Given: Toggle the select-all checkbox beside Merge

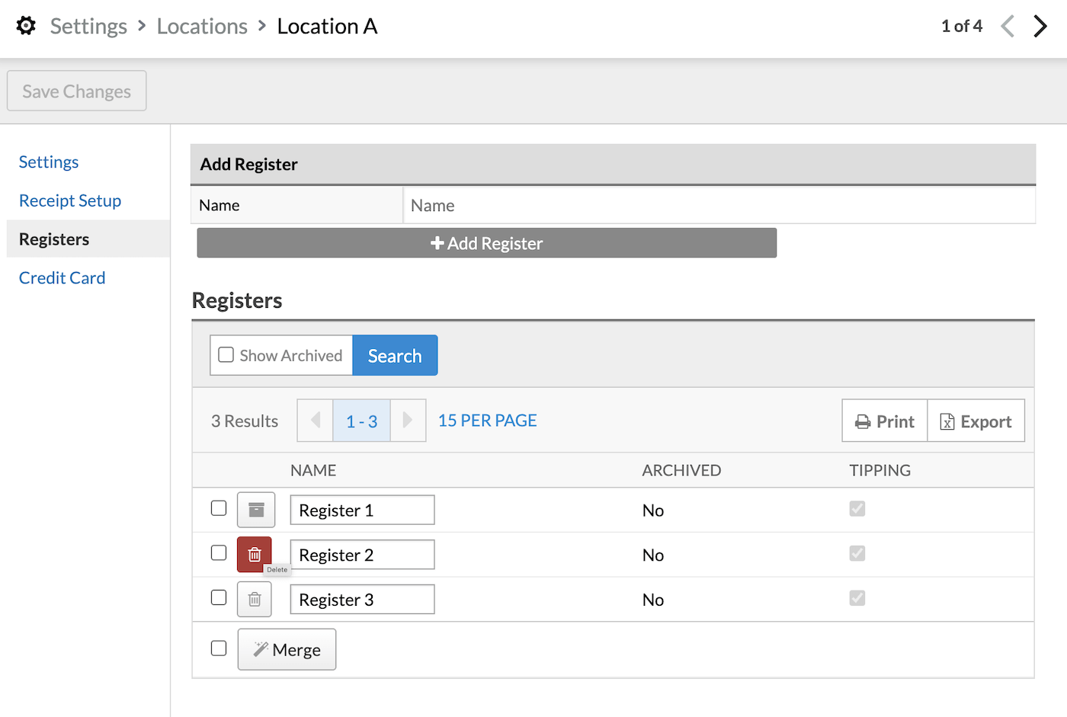Looking at the screenshot, I should click(x=219, y=648).
